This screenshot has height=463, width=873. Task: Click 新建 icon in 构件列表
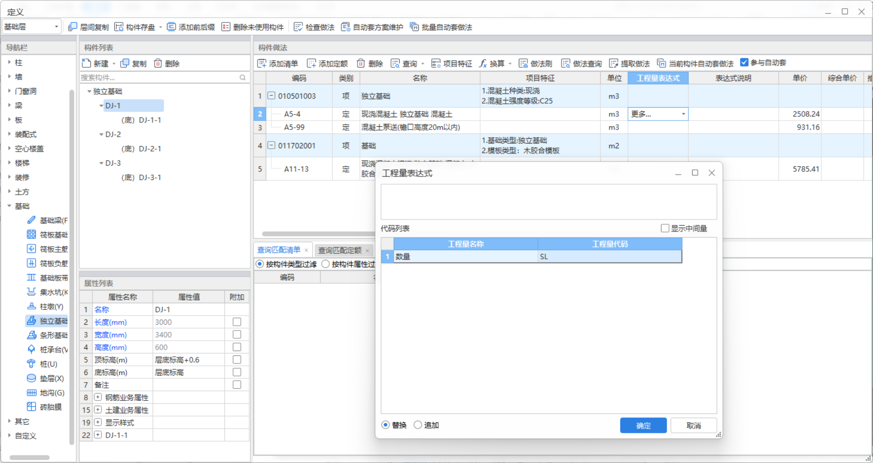pyautogui.click(x=87, y=63)
